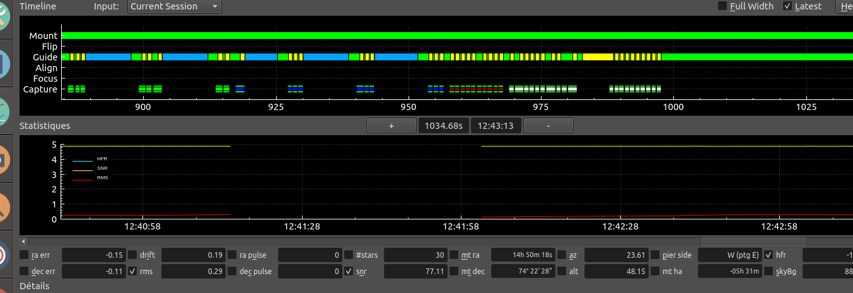This screenshot has width=853, height=293.
Task: Enable the mt ra checkbox
Action: click(454, 255)
